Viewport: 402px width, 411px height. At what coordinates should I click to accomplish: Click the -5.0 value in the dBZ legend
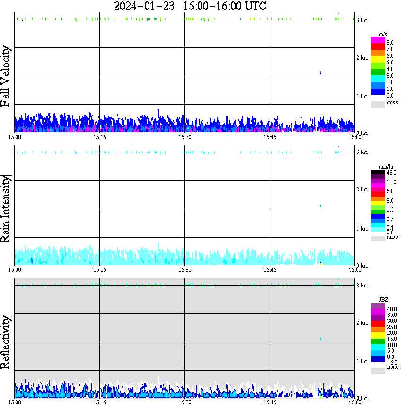pyautogui.click(x=392, y=363)
